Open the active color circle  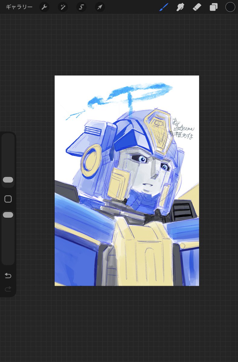[x=230, y=7]
